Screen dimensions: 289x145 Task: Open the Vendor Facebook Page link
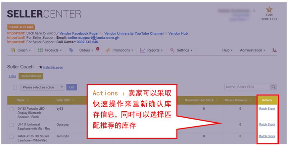tap(78, 33)
